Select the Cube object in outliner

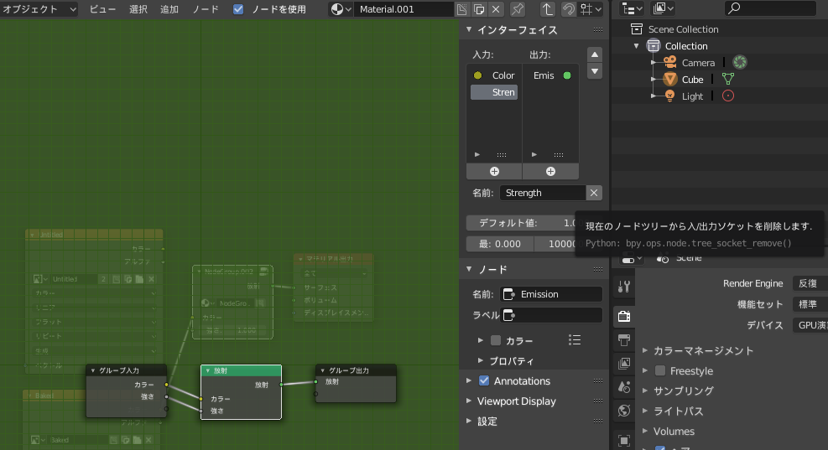[x=692, y=80]
